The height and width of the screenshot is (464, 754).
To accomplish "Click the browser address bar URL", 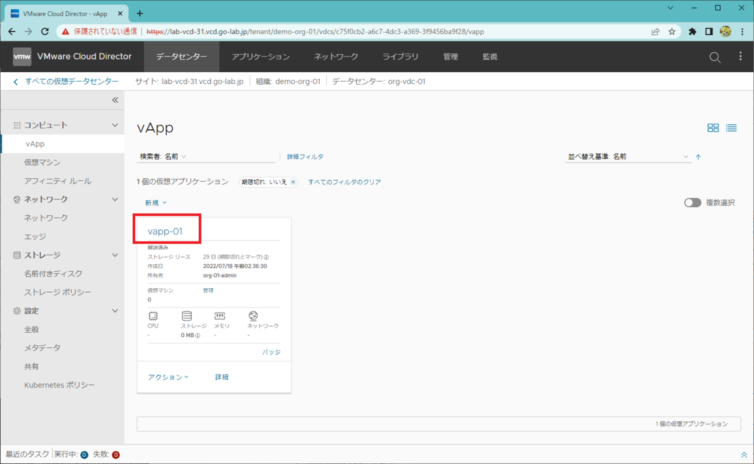I will 315,31.
